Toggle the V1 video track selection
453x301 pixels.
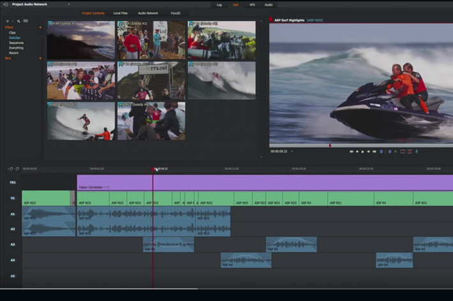[x=12, y=199]
